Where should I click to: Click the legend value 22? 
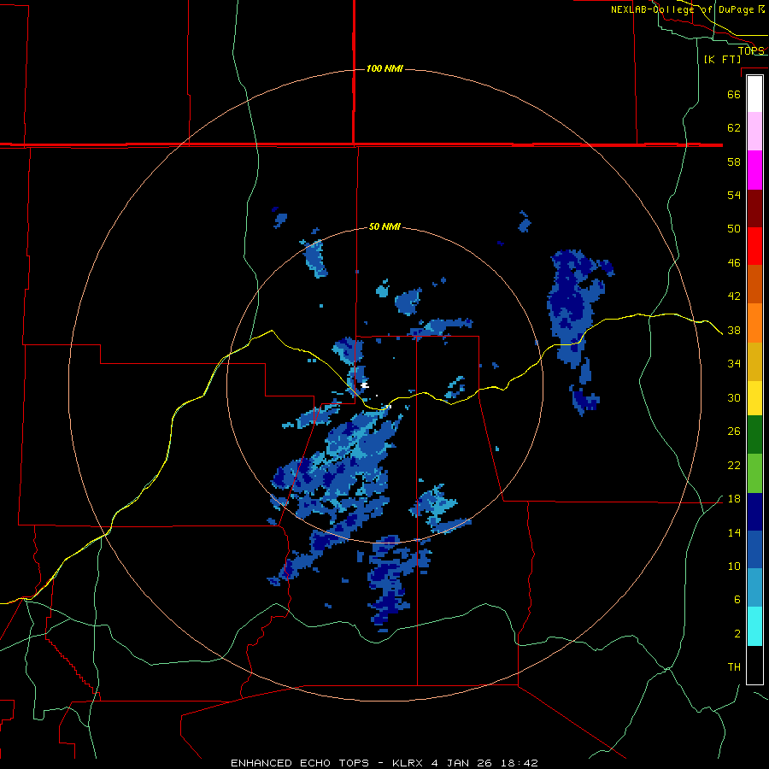tap(734, 466)
